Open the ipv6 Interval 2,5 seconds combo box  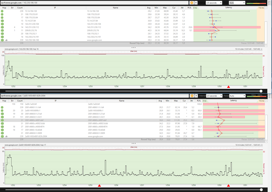(214, 96)
